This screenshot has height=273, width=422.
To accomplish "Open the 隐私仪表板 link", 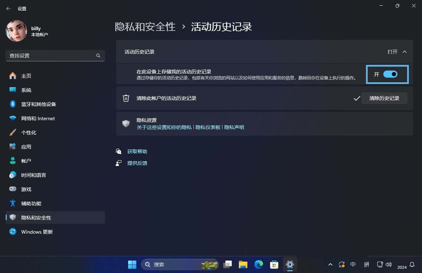I will click(207, 127).
